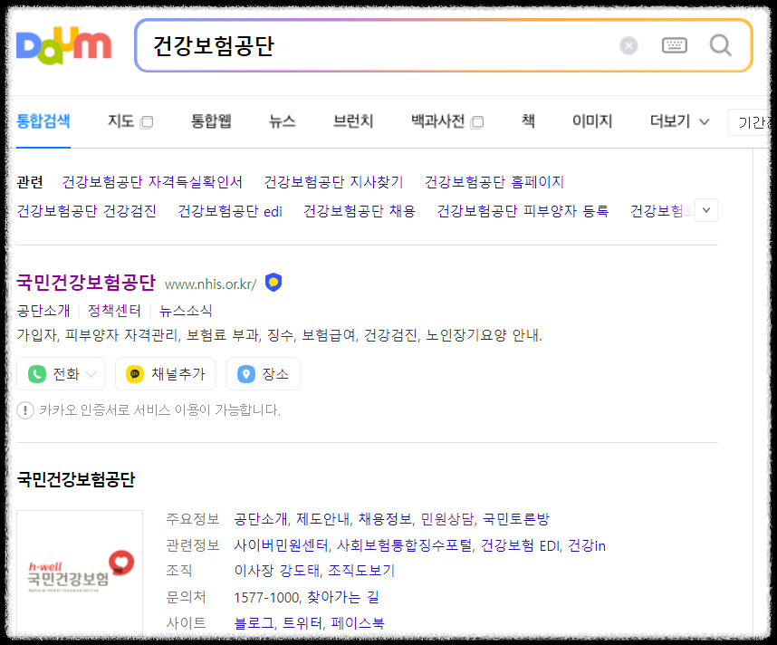This screenshot has width=777, height=645.
Task: Open the 백과사전 tab
Action: tap(437, 121)
